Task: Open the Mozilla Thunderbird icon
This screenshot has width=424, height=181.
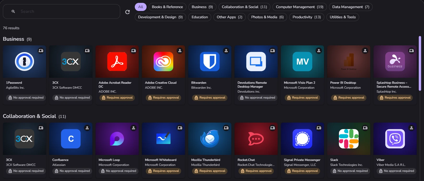Action: (x=210, y=139)
